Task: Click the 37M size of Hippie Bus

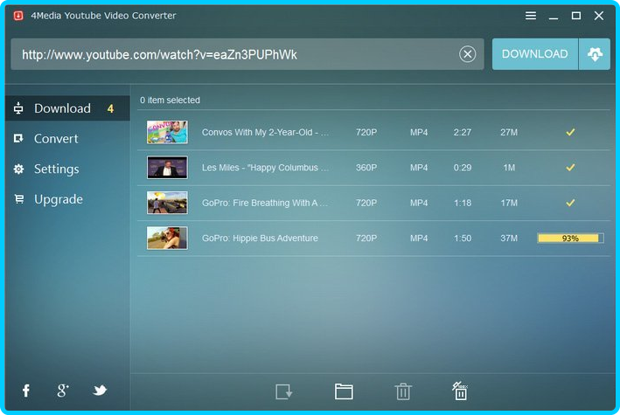Action: point(509,238)
